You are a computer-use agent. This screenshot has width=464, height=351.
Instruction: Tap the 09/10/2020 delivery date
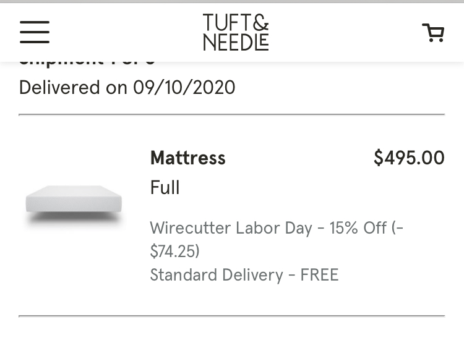point(184,87)
